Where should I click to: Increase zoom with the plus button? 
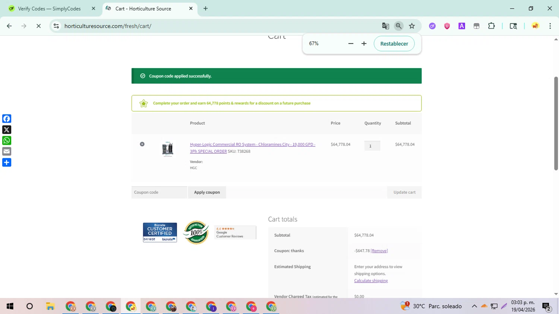point(364,44)
